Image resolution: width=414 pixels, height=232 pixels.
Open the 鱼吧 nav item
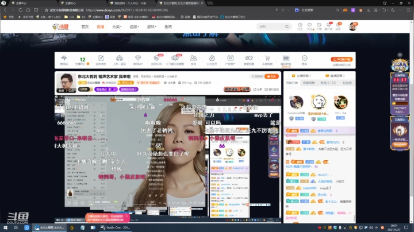(168, 26)
